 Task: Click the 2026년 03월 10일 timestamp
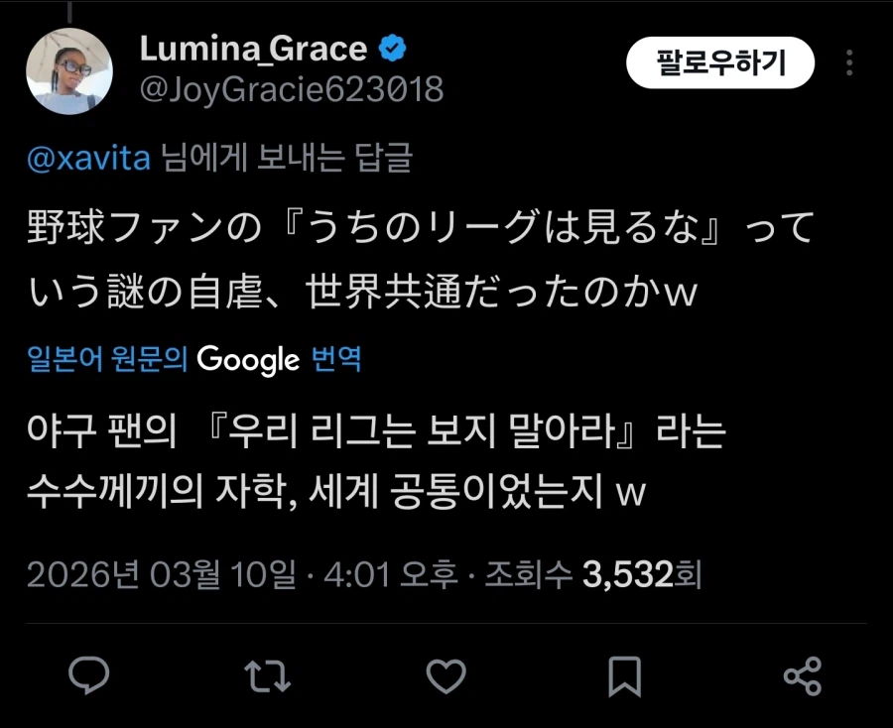[x=161, y=574]
